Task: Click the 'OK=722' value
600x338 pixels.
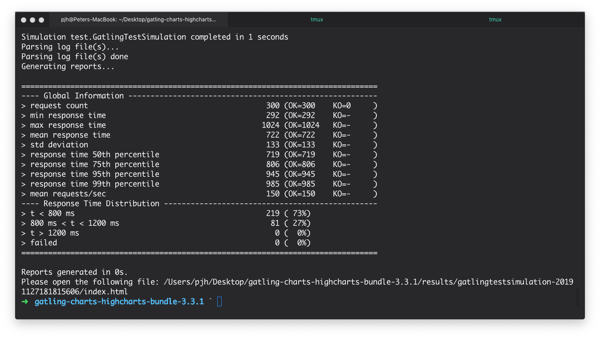Action: (x=302, y=135)
